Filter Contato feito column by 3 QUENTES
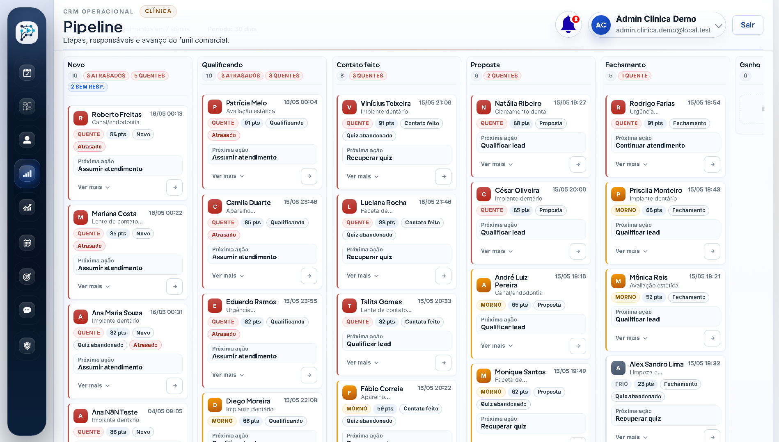The width and height of the screenshot is (779, 442). point(368,76)
